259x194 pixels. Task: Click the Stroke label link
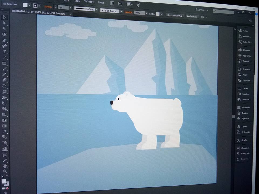pos(48,7)
